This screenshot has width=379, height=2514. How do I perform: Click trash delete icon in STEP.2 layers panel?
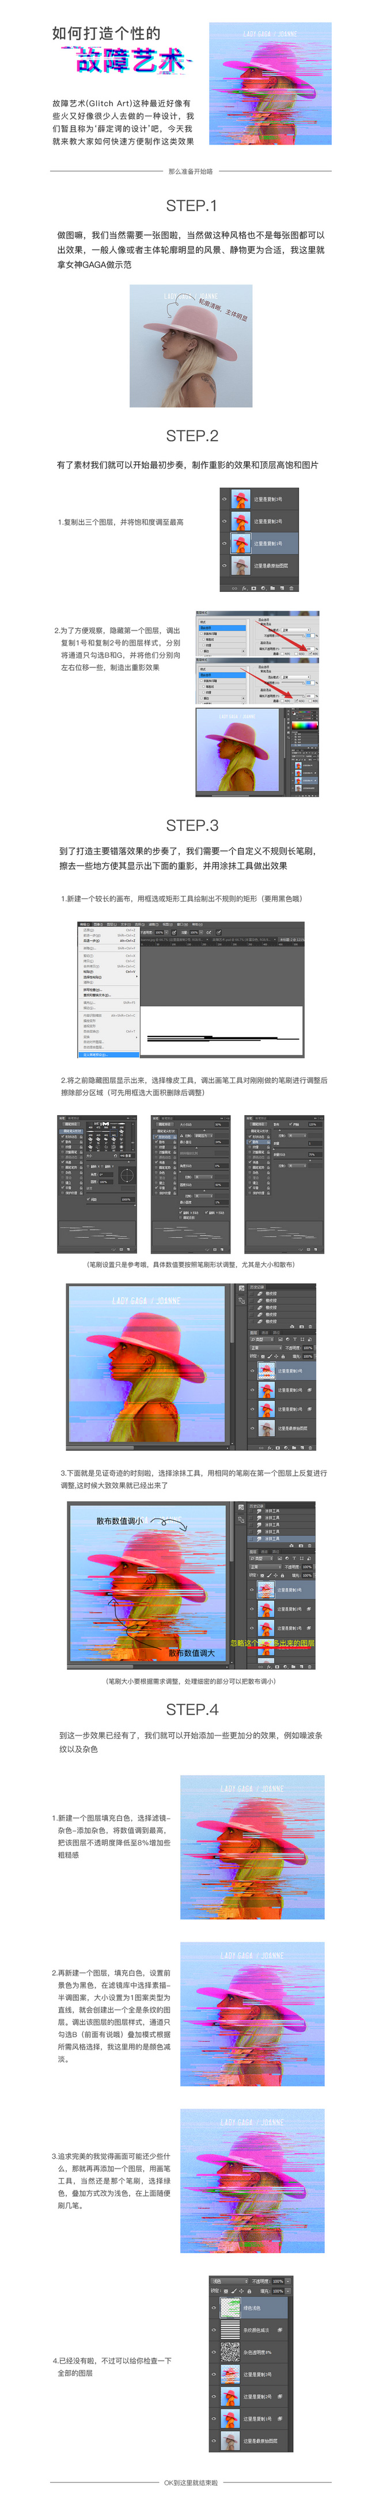coord(291,588)
